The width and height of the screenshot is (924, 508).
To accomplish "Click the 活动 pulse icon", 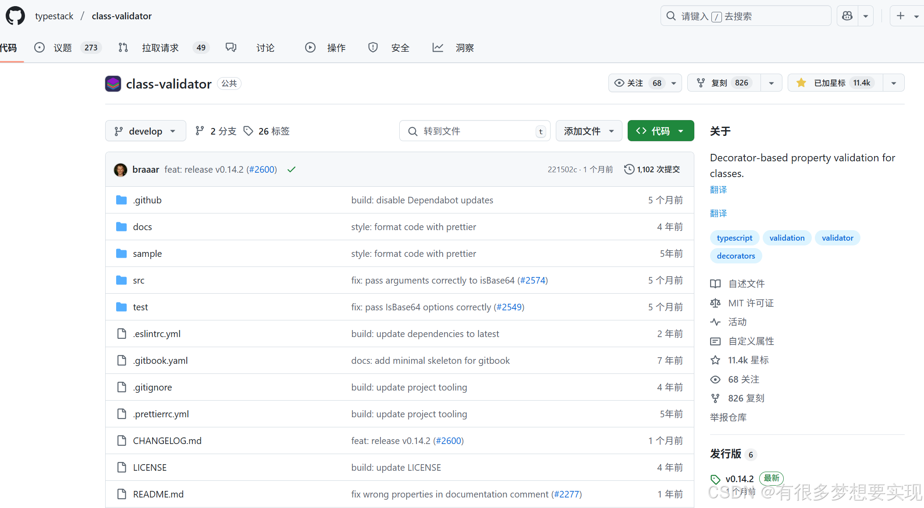I will click(x=715, y=322).
